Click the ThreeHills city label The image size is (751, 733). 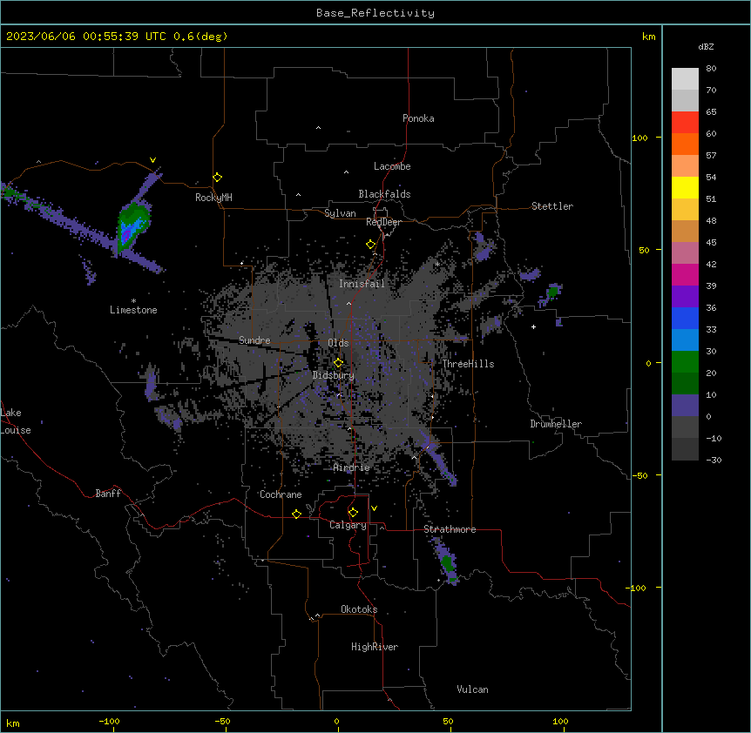click(x=468, y=364)
